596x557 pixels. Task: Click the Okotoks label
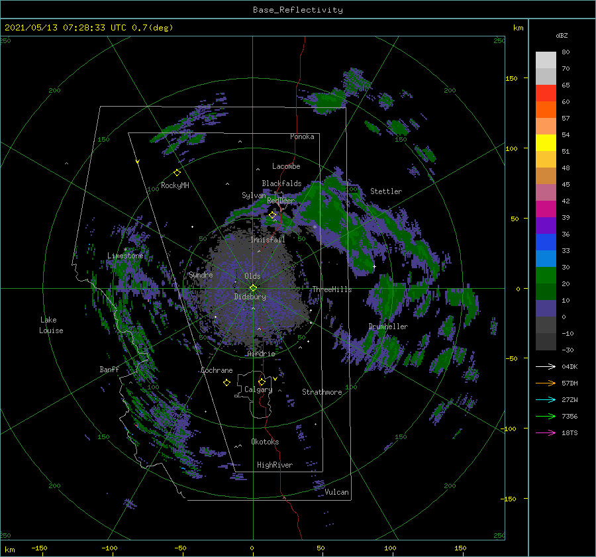(x=266, y=441)
